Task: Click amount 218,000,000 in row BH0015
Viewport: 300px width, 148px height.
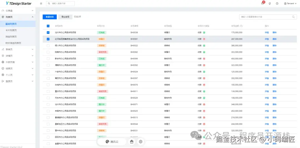Action: pyautogui.click(x=237, y=118)
